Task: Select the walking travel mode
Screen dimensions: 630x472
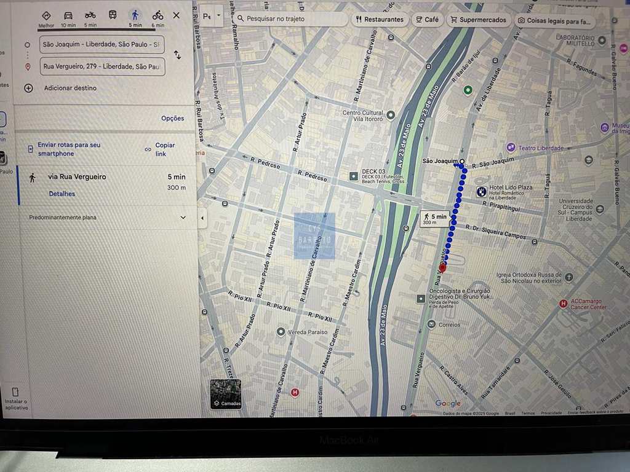Action: click(x=135, y=15)
